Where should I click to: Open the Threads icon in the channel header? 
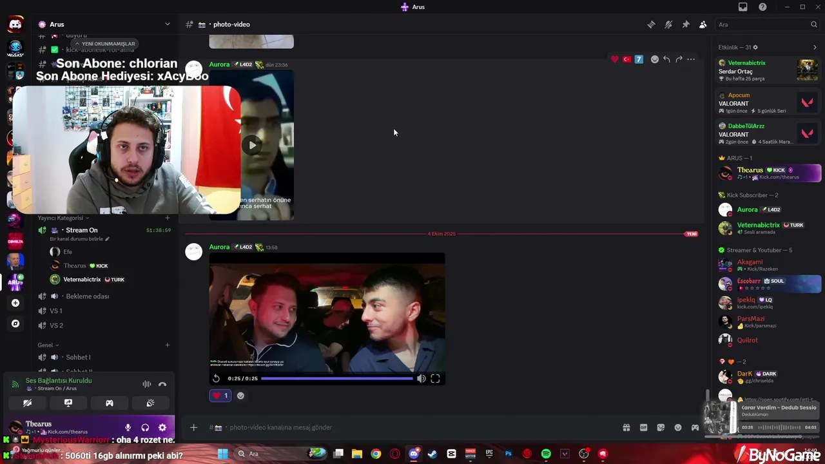(x=651, y=24)
